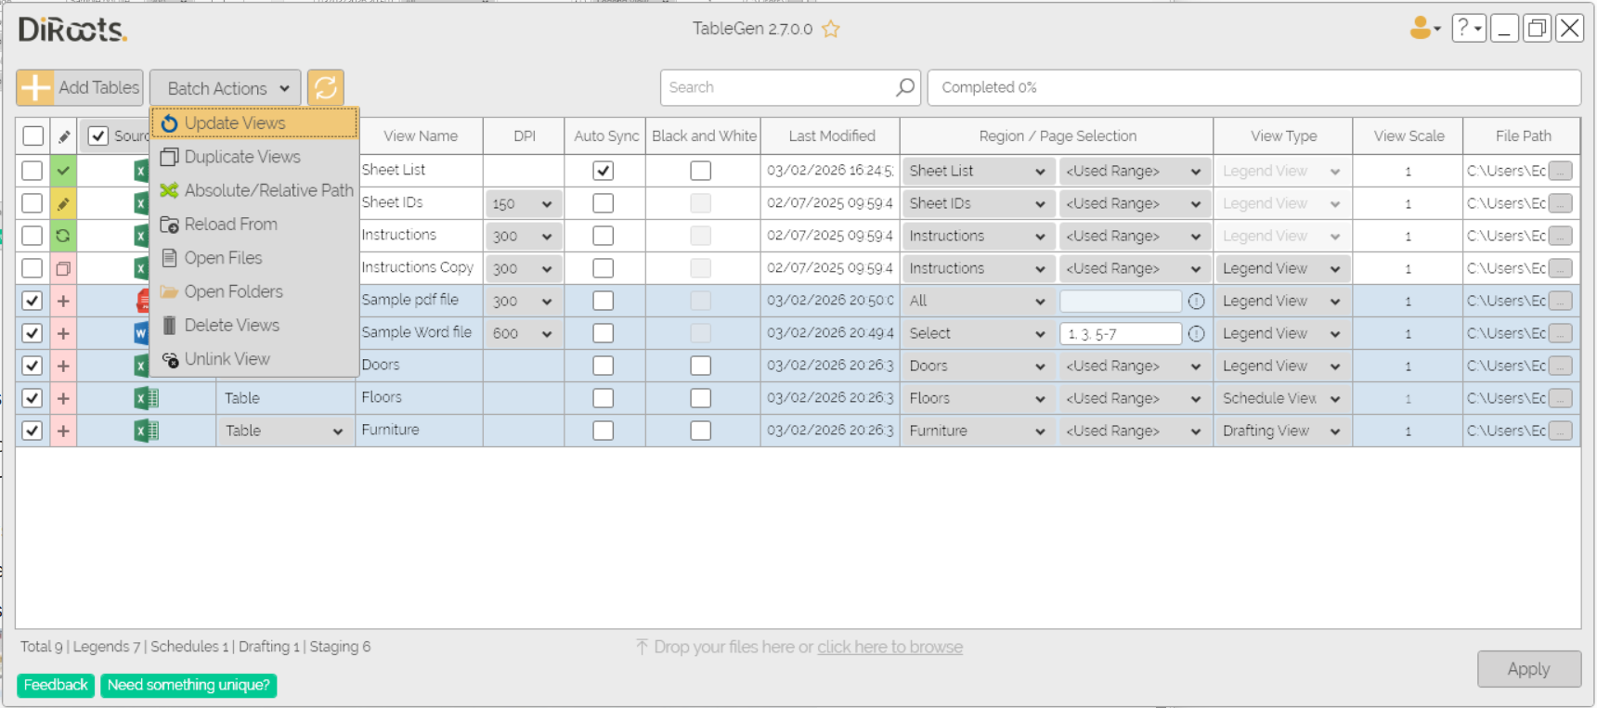This screenshot has width=1597, height=708.
Task: Click info icon on Sample pdf file row
Action: [x=1197, y=301]
